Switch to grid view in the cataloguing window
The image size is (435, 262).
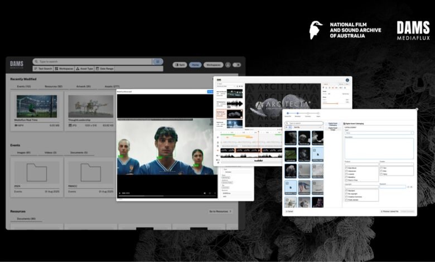point(290,127)
